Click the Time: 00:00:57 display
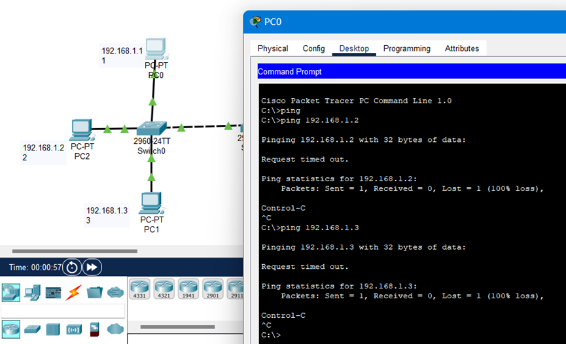Image resolution: width=566 pixels, height=344 pixels. coord(35,267)
